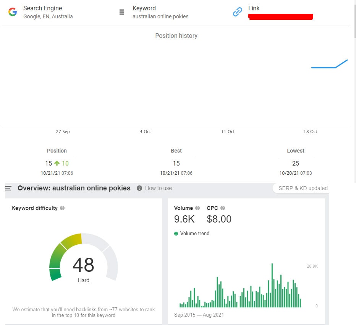This screenshot has height=325, width=356.
Task: Click the 18 Oct date marker
Action: [x=310, y=132]
